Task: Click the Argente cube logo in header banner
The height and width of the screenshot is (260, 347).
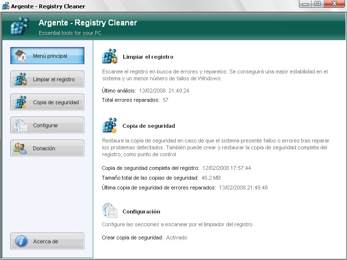Action: pyautogui.click(x=20, y=26)
